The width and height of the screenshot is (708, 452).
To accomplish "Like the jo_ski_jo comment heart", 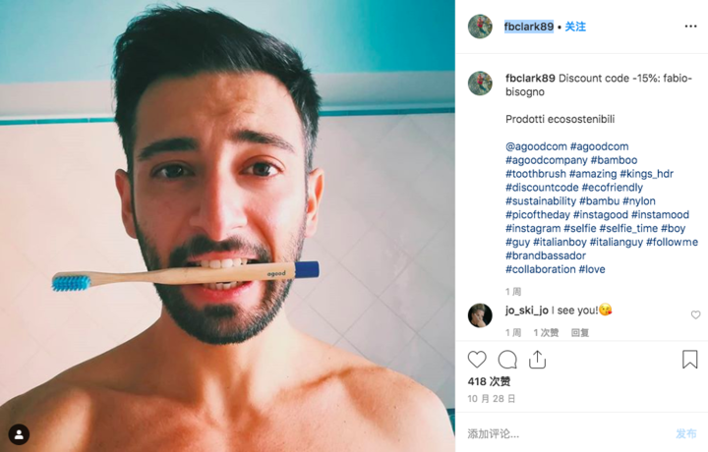I will pyautogui.click(x=695, y=314).
